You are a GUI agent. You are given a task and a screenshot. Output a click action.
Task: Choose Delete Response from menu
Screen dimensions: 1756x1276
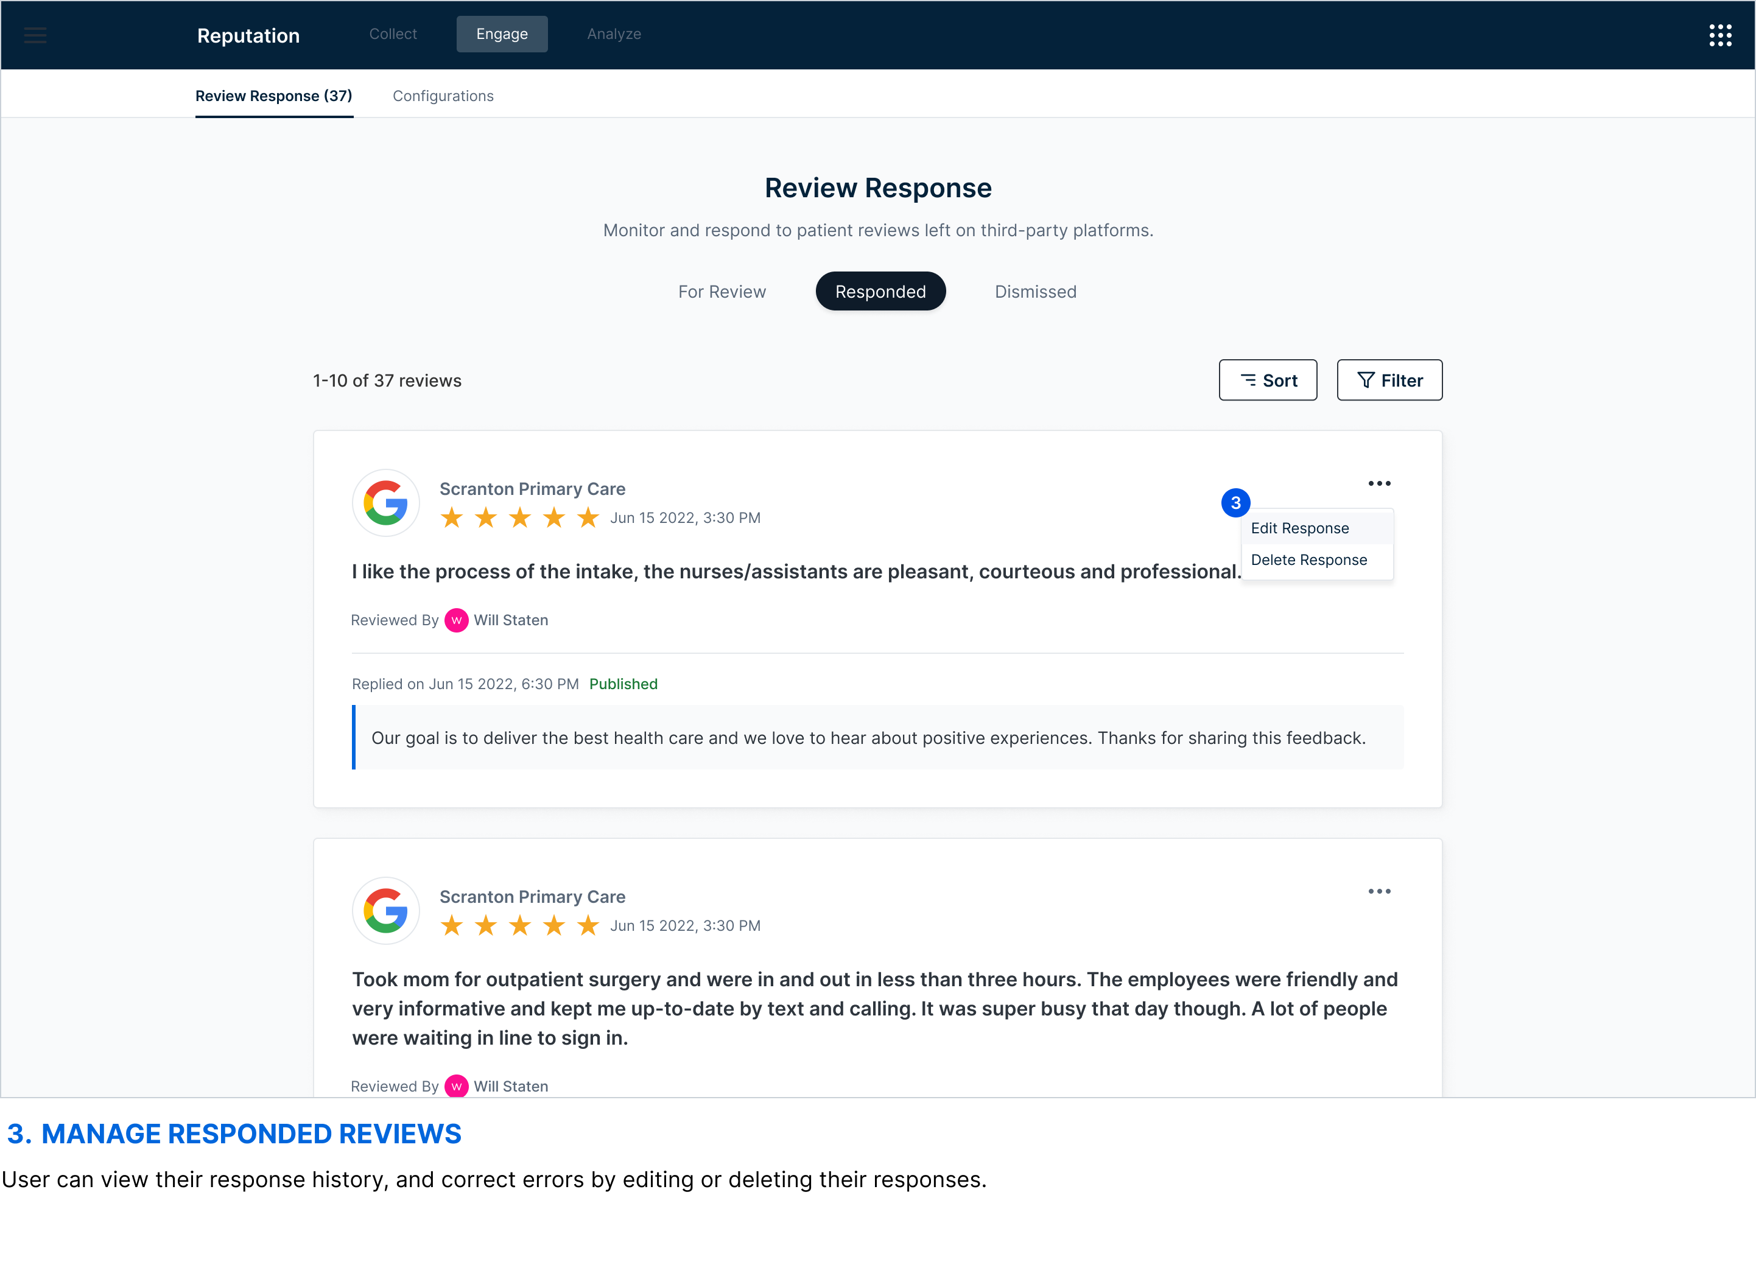[x=1308, y=560]
